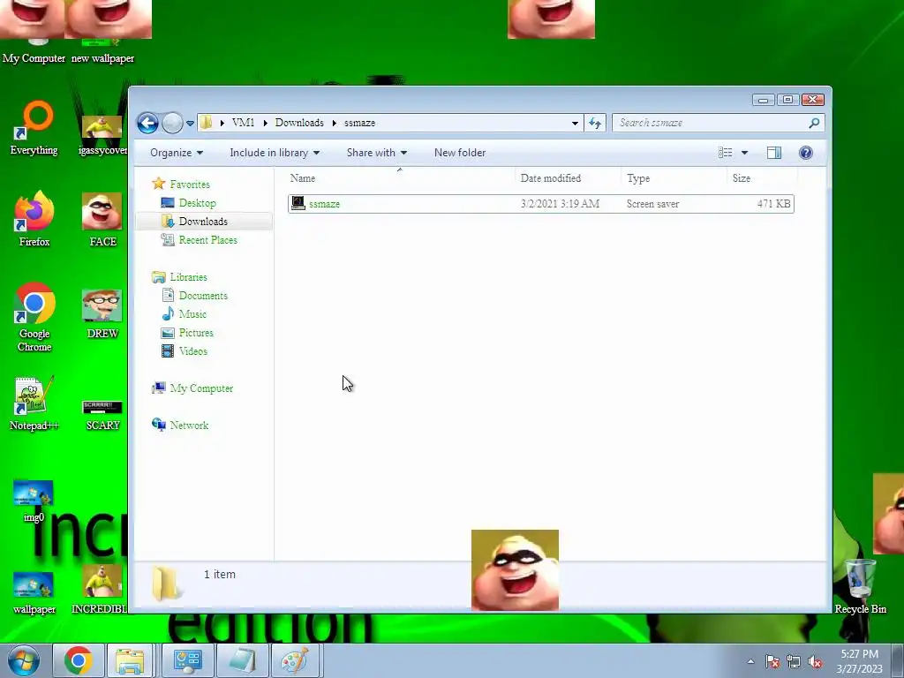Expand the view options dropdown arrow
The image size is (904, 678).
tap(744, 153)
